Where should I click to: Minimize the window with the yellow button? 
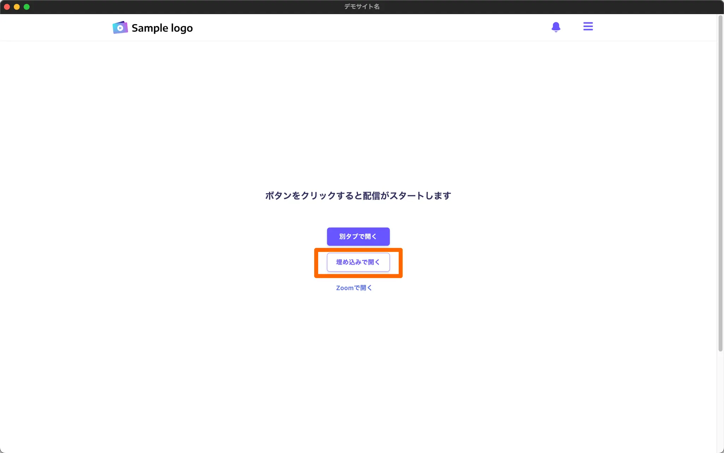[17, 7]
